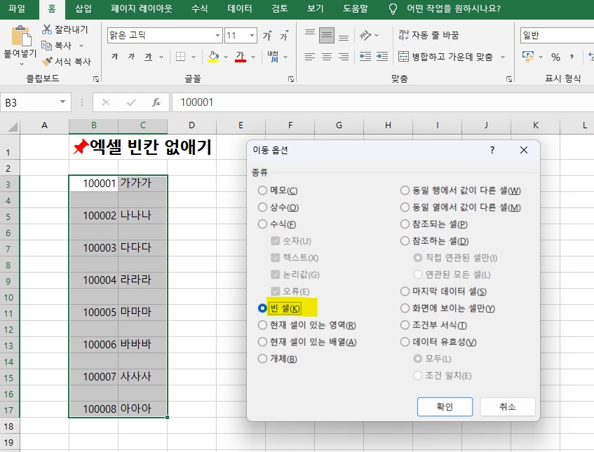Open the copy options dropdown arrow
Viewport: 594px width, 452px height.
[81, 46]
